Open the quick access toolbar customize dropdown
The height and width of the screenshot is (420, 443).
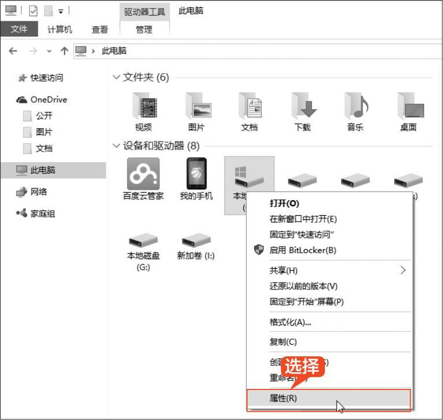[x=61, y=12]
